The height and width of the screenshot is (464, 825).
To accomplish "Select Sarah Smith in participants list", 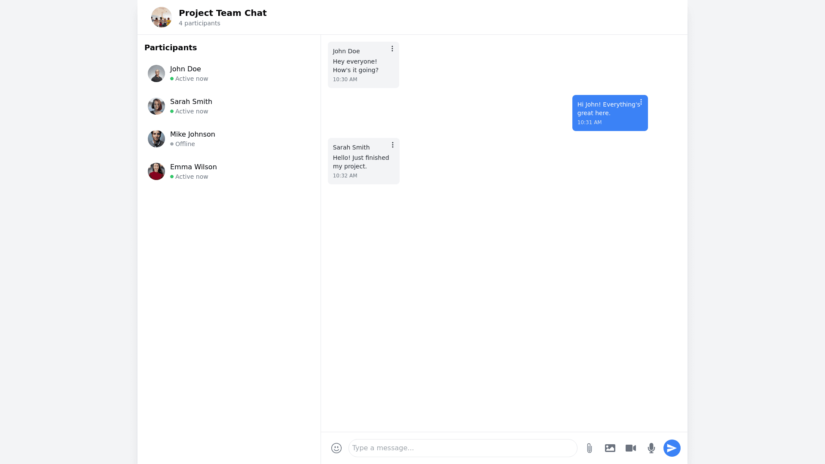I will (x=191, y=102).
